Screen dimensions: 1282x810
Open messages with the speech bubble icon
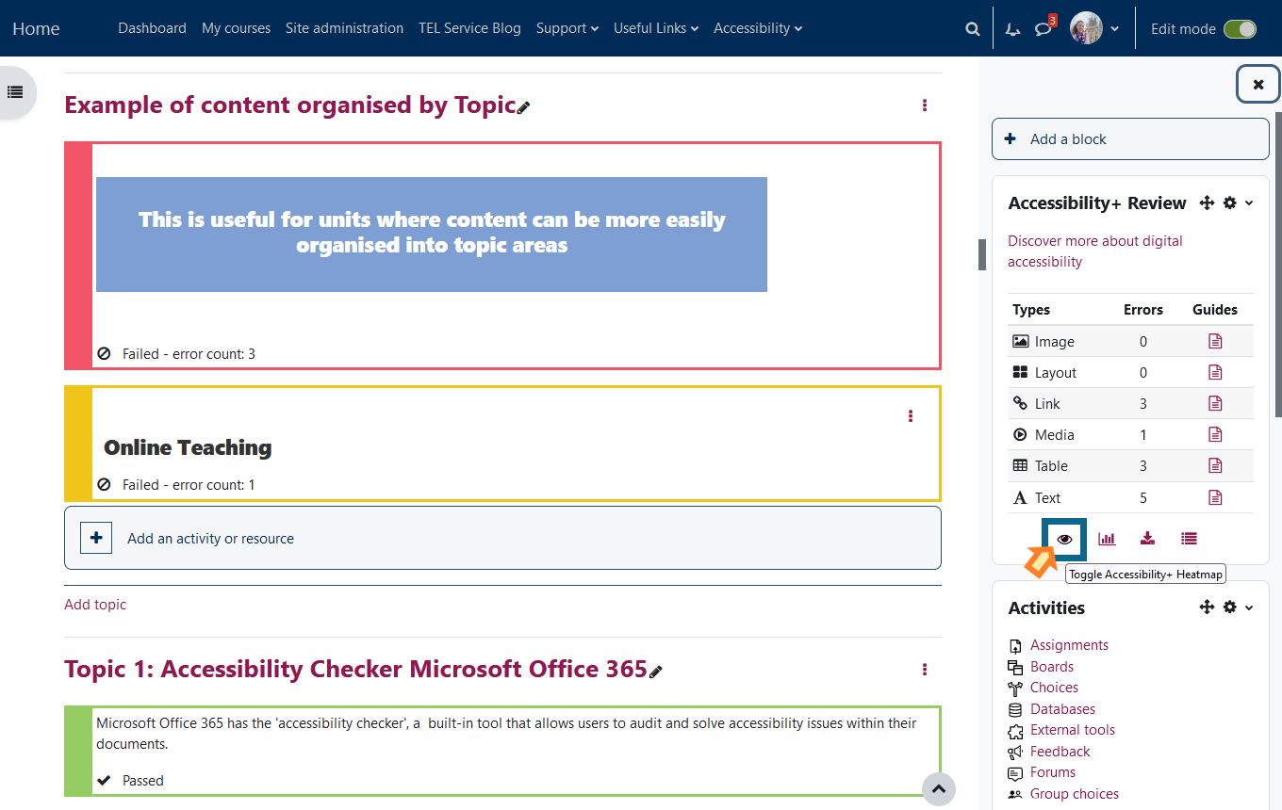[x=1043, y=29]
